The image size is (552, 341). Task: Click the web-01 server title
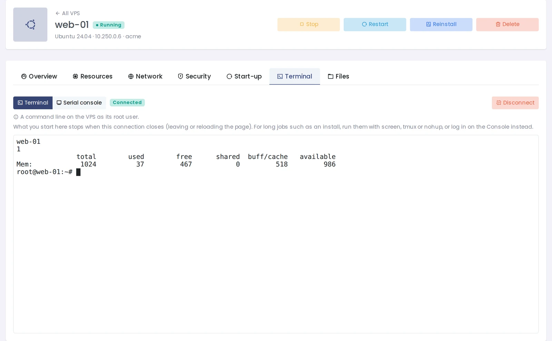[72, 24]
